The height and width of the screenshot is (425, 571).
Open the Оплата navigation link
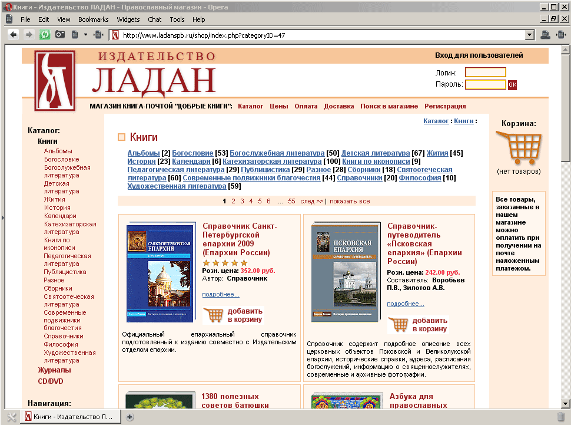coord(306,106)
